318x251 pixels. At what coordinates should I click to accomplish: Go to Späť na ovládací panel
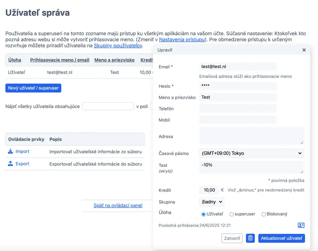tap(118, 205)
